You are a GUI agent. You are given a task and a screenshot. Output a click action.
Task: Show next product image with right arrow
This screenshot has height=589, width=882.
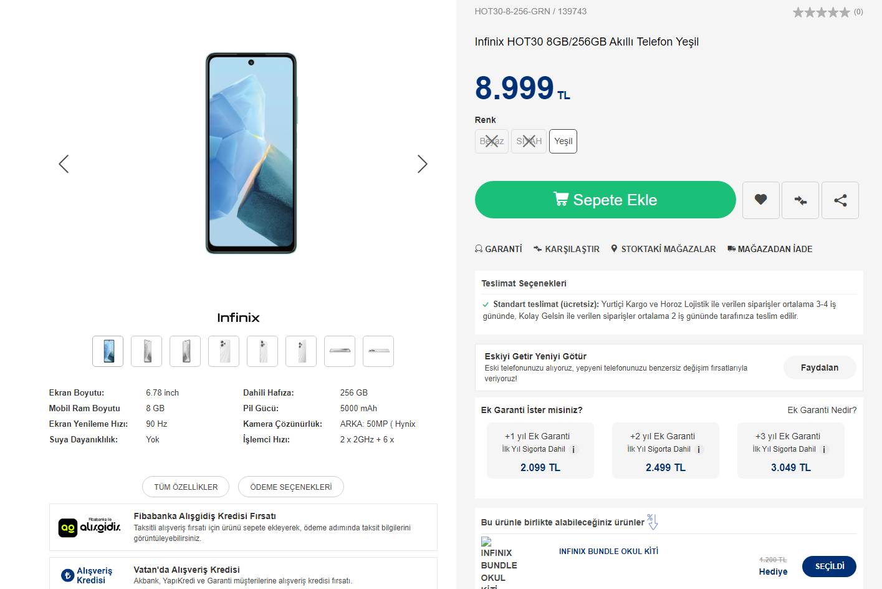click(x=422, y=164)
